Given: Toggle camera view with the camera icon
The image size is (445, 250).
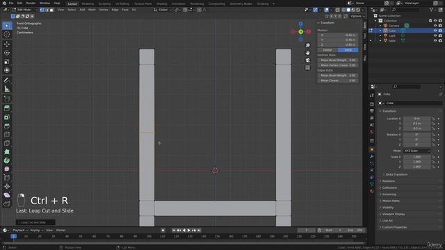Looking at the screenshot, I should [x=307, y=60].
